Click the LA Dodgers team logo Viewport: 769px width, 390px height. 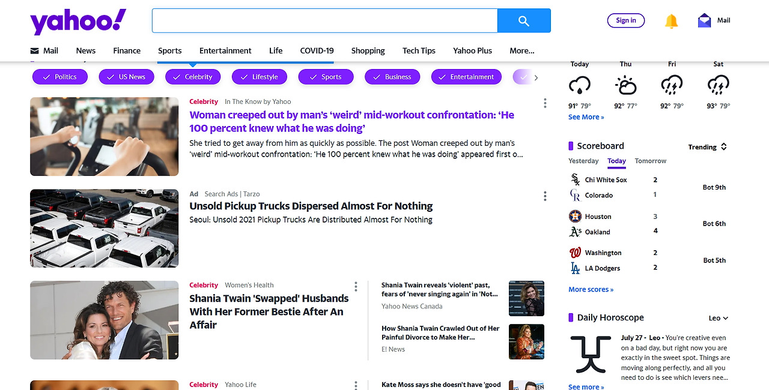point(575,268)
